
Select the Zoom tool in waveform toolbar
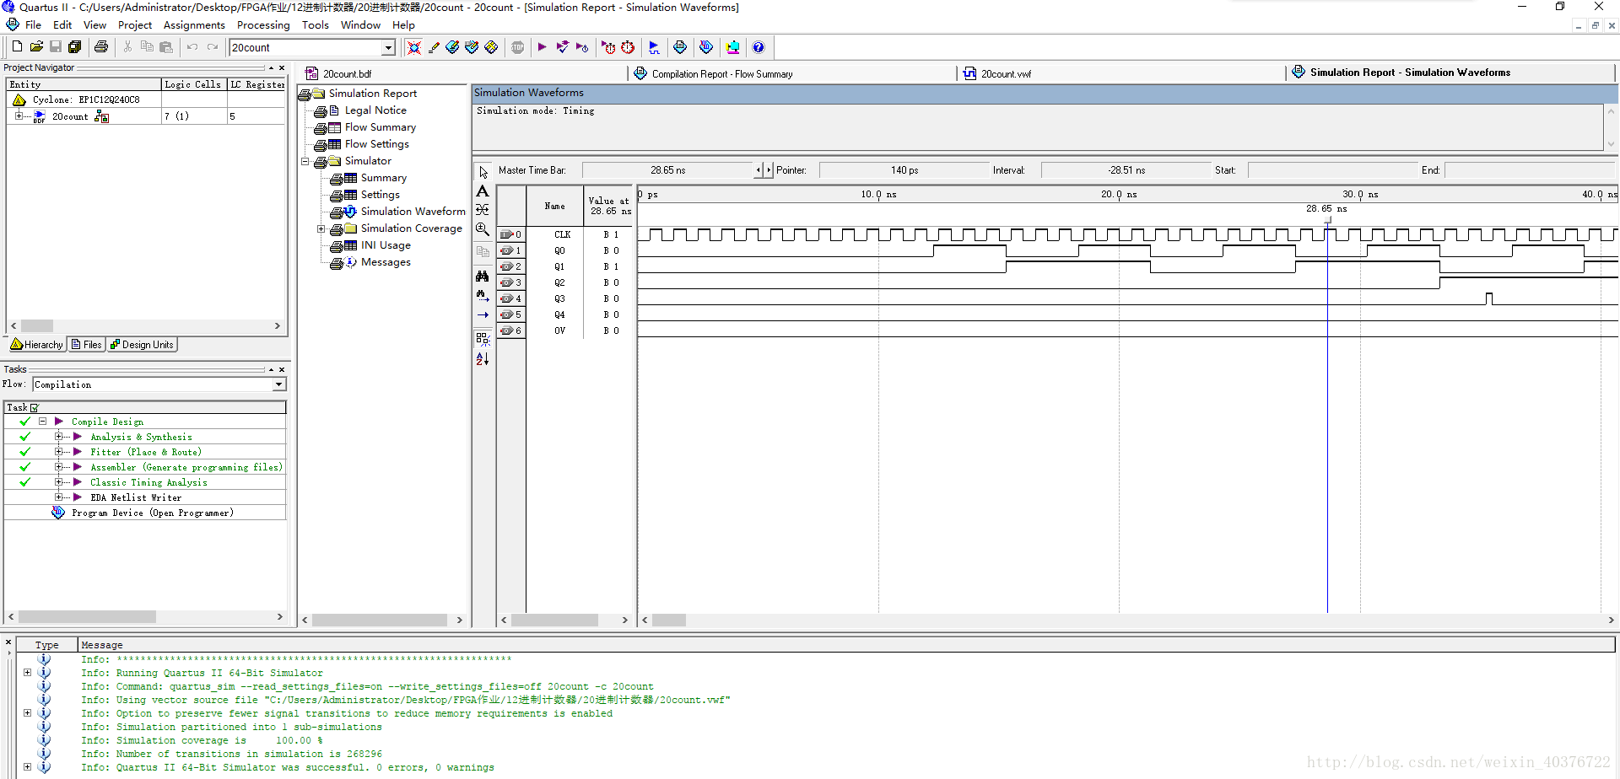(483, 229)
